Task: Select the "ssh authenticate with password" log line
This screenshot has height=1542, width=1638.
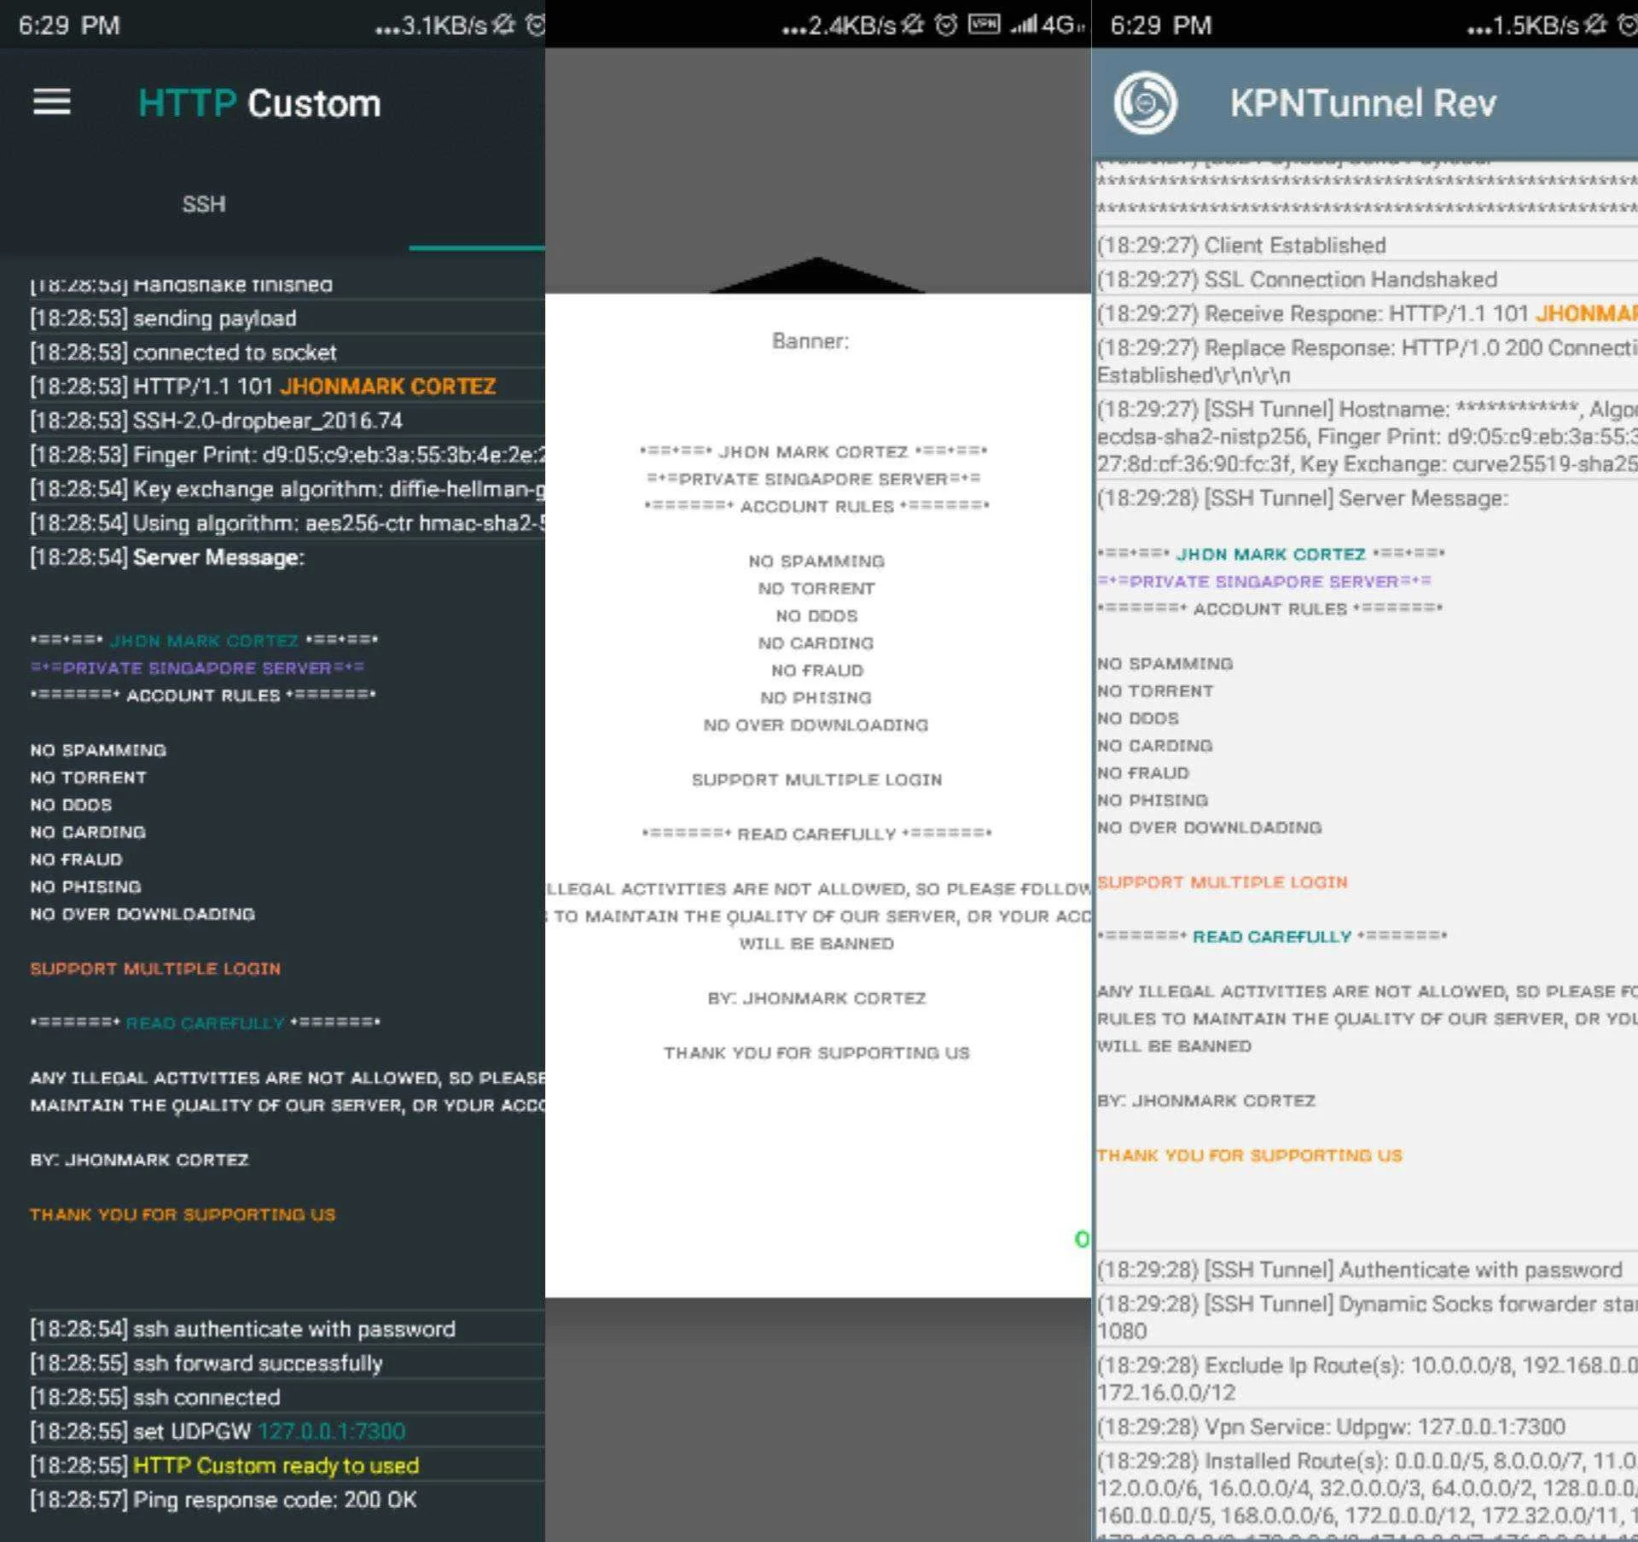Action: [287, 1329]
